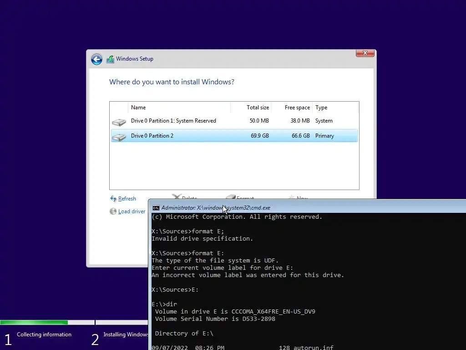Viewport: 466px width, 350px height.
Task: Click the 66.6 GB free space cell
Action: point(301,136)
